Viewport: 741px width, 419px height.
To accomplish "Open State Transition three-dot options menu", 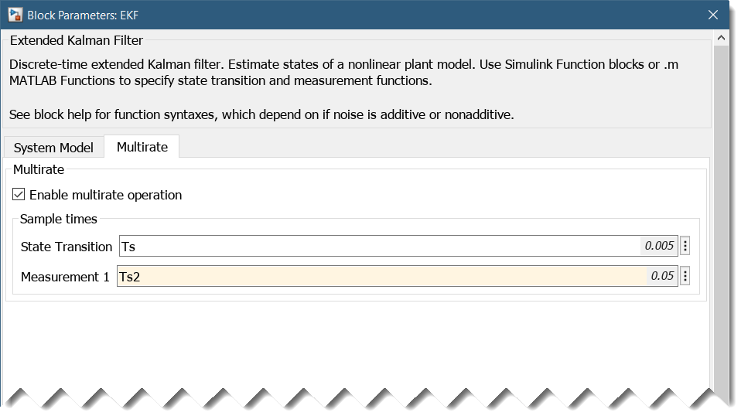I will point(685,247).
